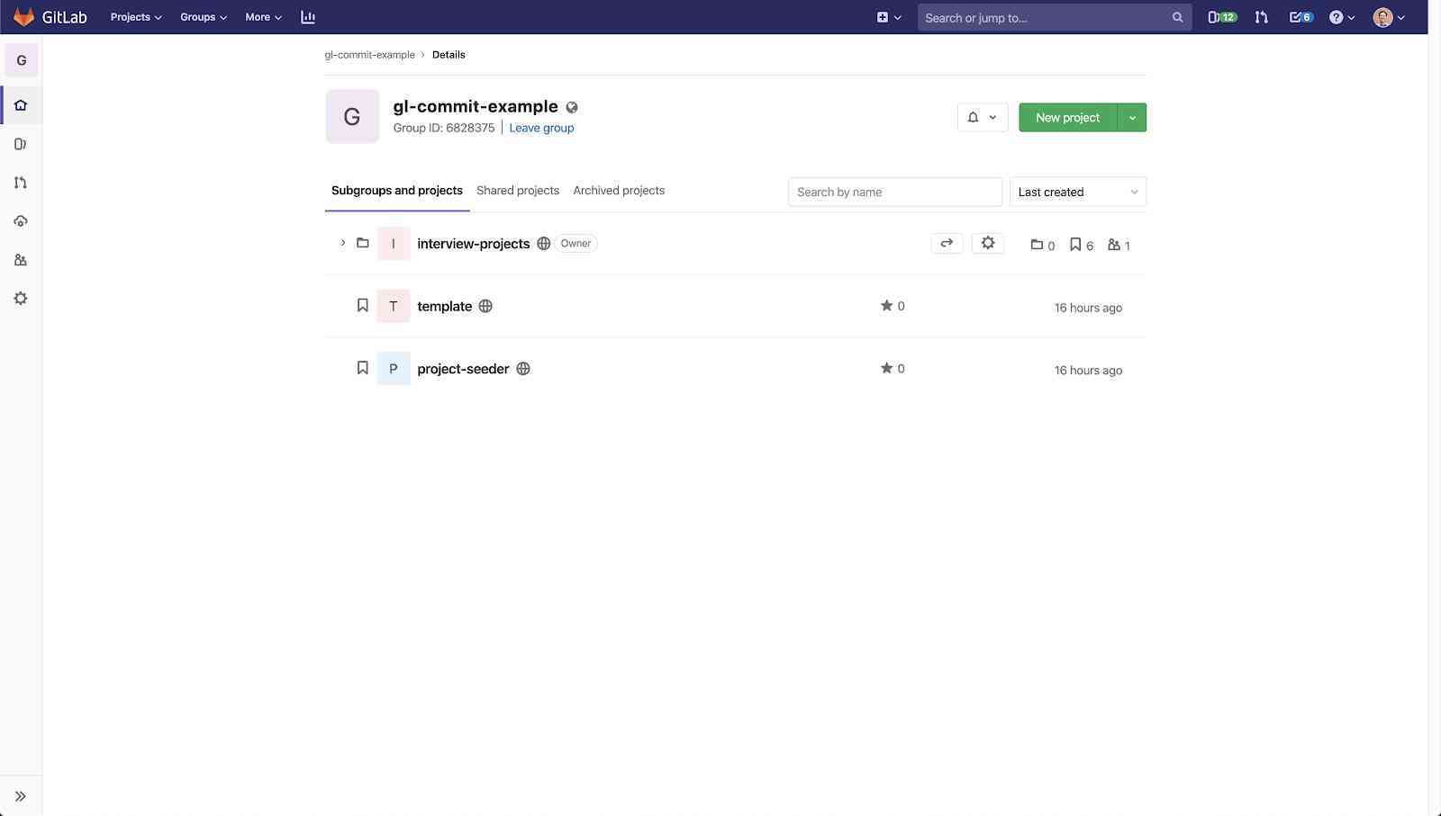Screen dimensions: 1441x816
Task: Open your avatar profile menu
Action: [x=1384, y=17]
